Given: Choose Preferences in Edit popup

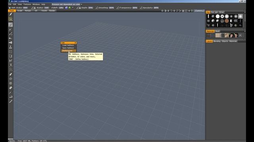Looking at the screenshot, I should pos(68,50).
